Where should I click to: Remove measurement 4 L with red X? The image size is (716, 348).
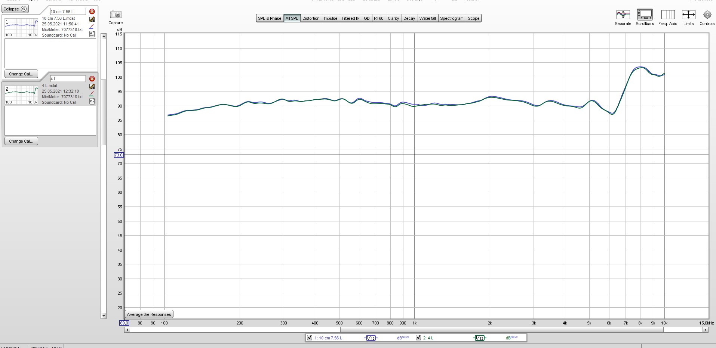92,79
